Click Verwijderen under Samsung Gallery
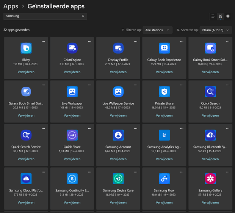Viewport: 235px width, 213px height. click(210, 202)
